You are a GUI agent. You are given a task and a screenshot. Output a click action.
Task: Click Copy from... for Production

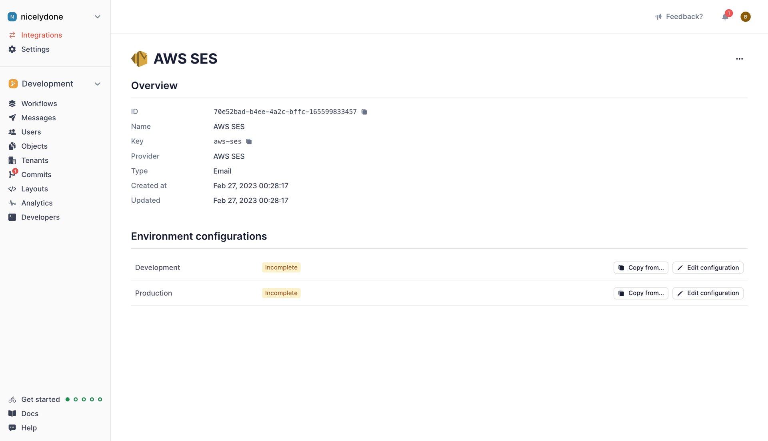(640, 293)
